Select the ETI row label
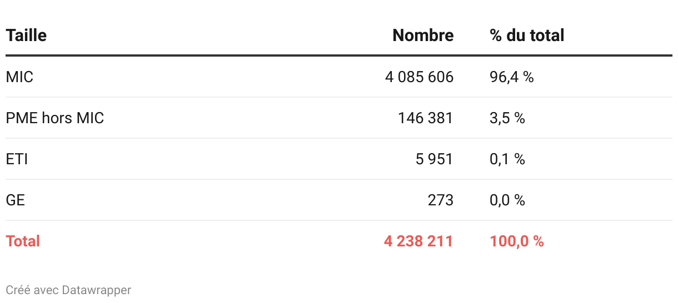This screenshot has height=303, width=678. (17, 159)
